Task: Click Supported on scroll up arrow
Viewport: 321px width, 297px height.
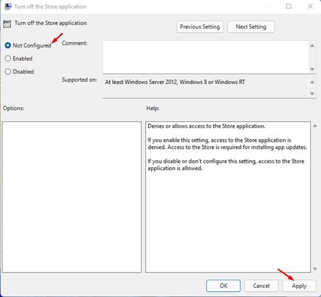Action: [x=312, y=82]
